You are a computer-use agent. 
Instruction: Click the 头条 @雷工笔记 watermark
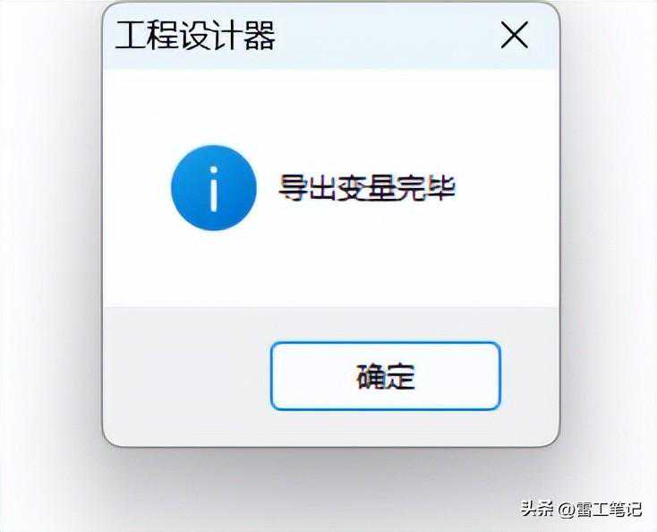(x=581, y=509)
